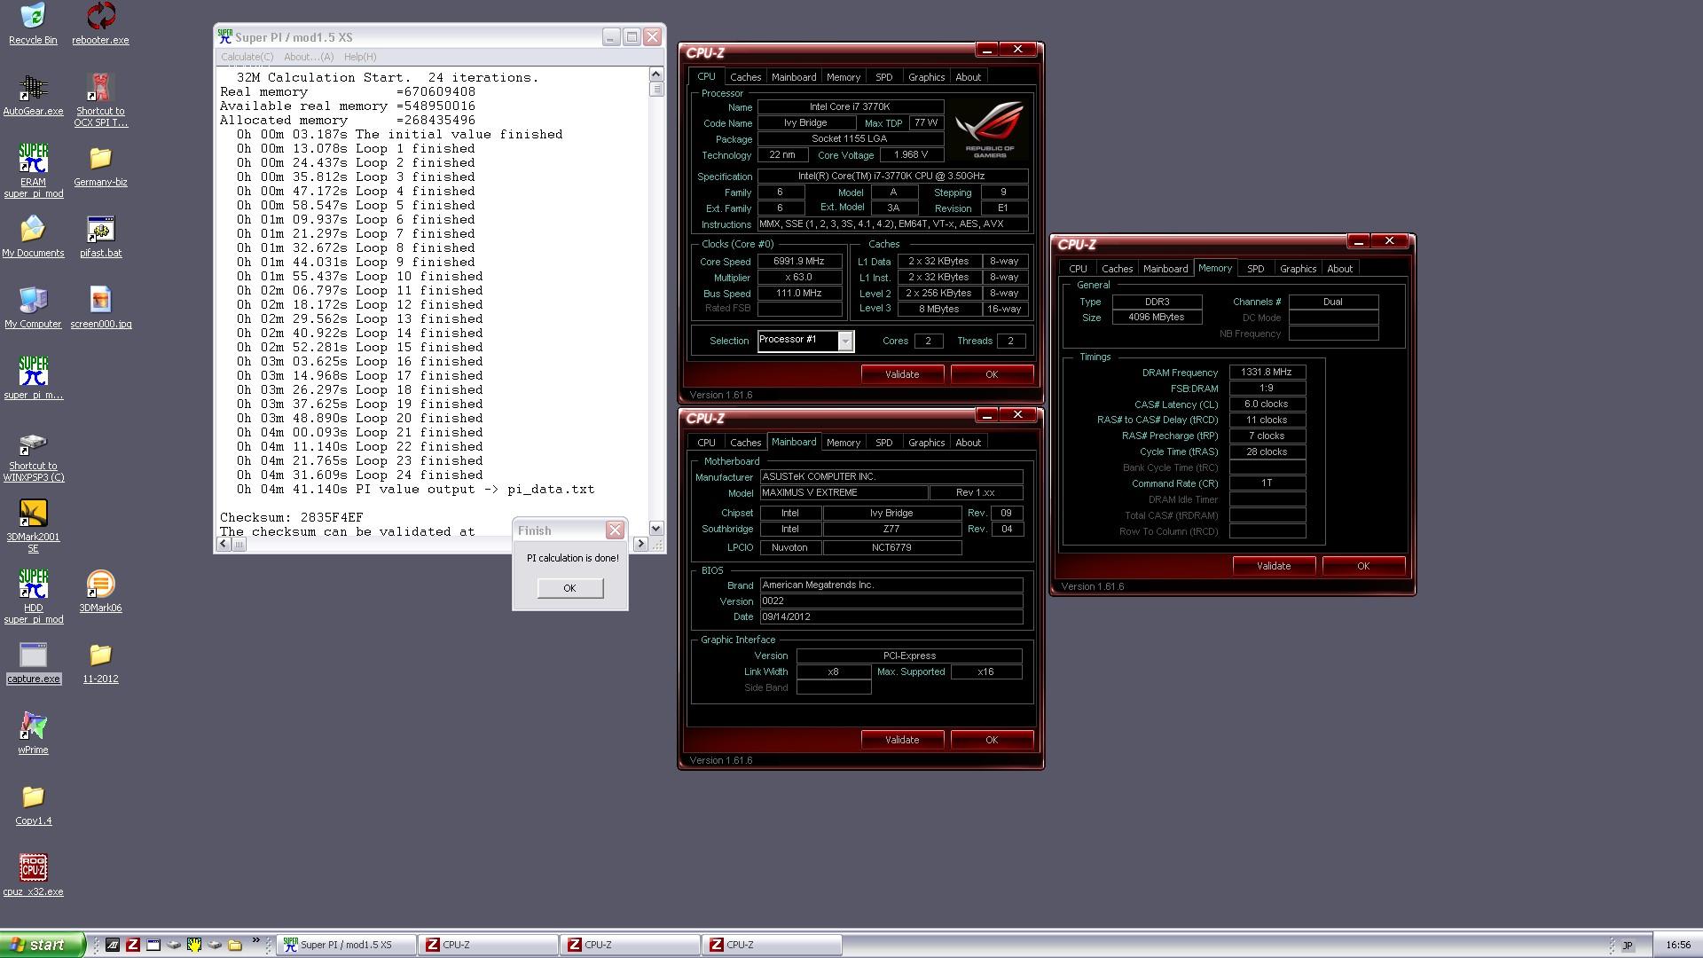Screen dimensions: 1703x958
Task: Click the Super PI vertical scrollbar up arrow
Action: click(x=656, y=75)
